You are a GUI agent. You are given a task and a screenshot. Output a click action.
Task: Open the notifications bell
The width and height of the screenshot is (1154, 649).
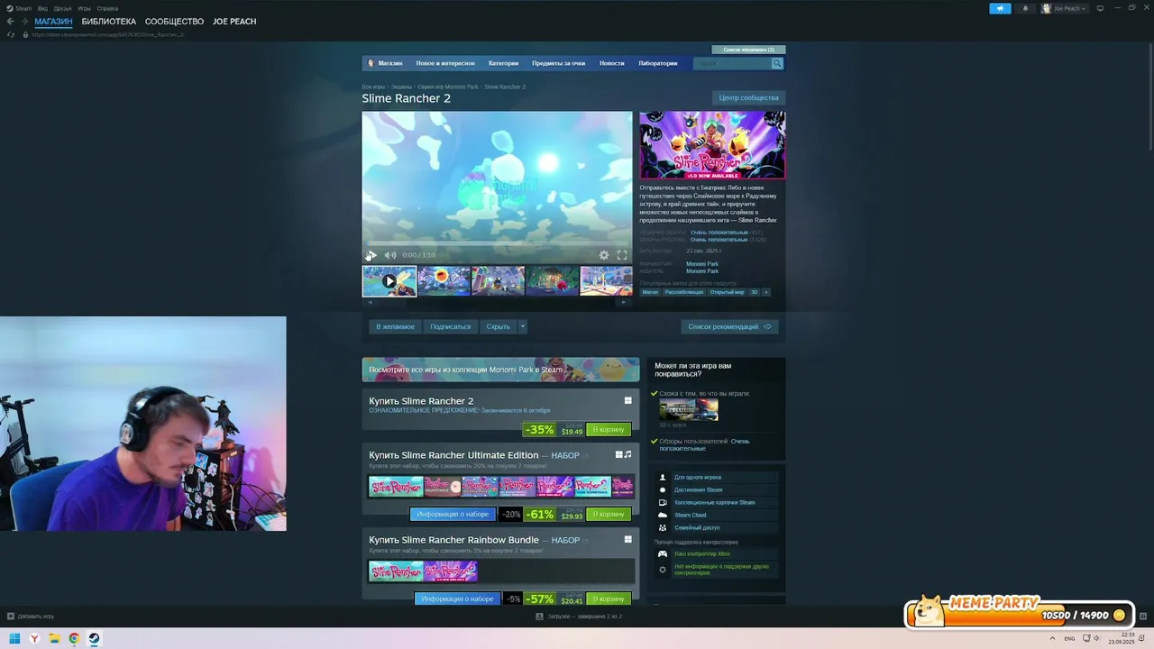point(1025,8)
